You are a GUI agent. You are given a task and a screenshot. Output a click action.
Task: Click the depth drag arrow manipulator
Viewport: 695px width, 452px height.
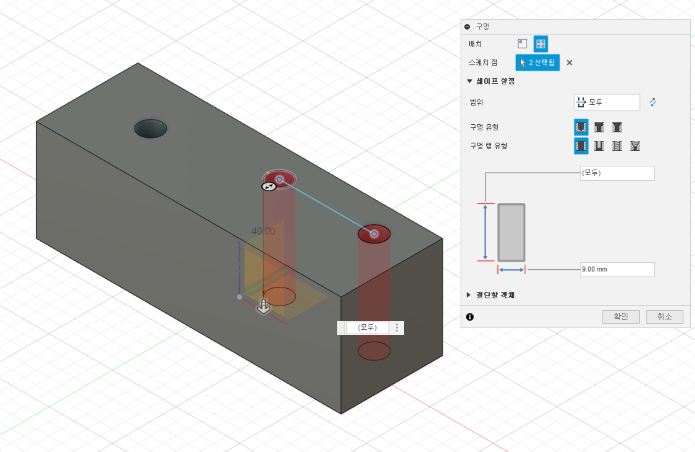(x=263, y=307)
